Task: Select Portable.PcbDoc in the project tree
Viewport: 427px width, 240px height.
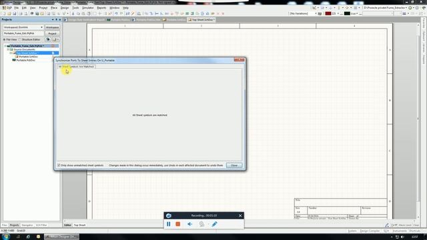Action: [25, 60]
